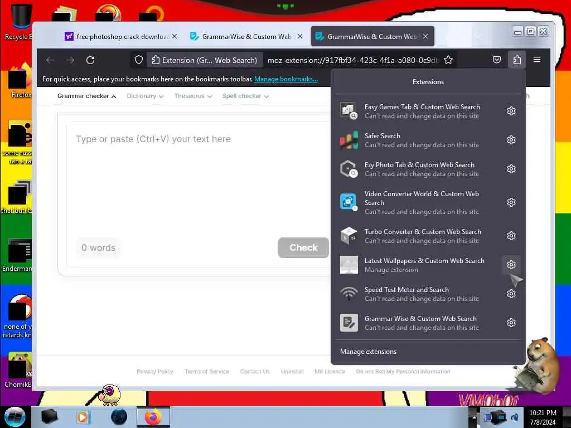This screenshot has height=428, width=571.
Task: Expand the Spell checker dropdown
Action: (245, 96)
